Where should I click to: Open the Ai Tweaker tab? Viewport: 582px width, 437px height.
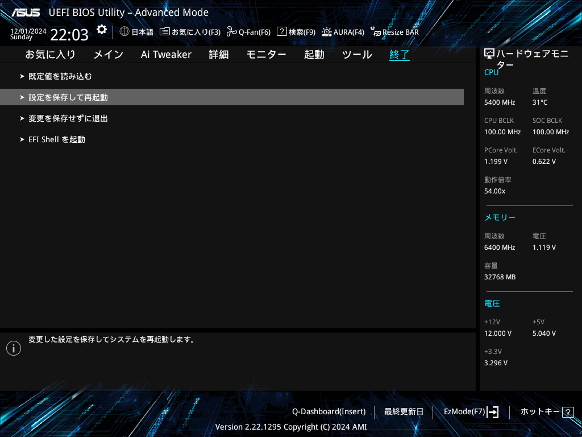[166, 55]
